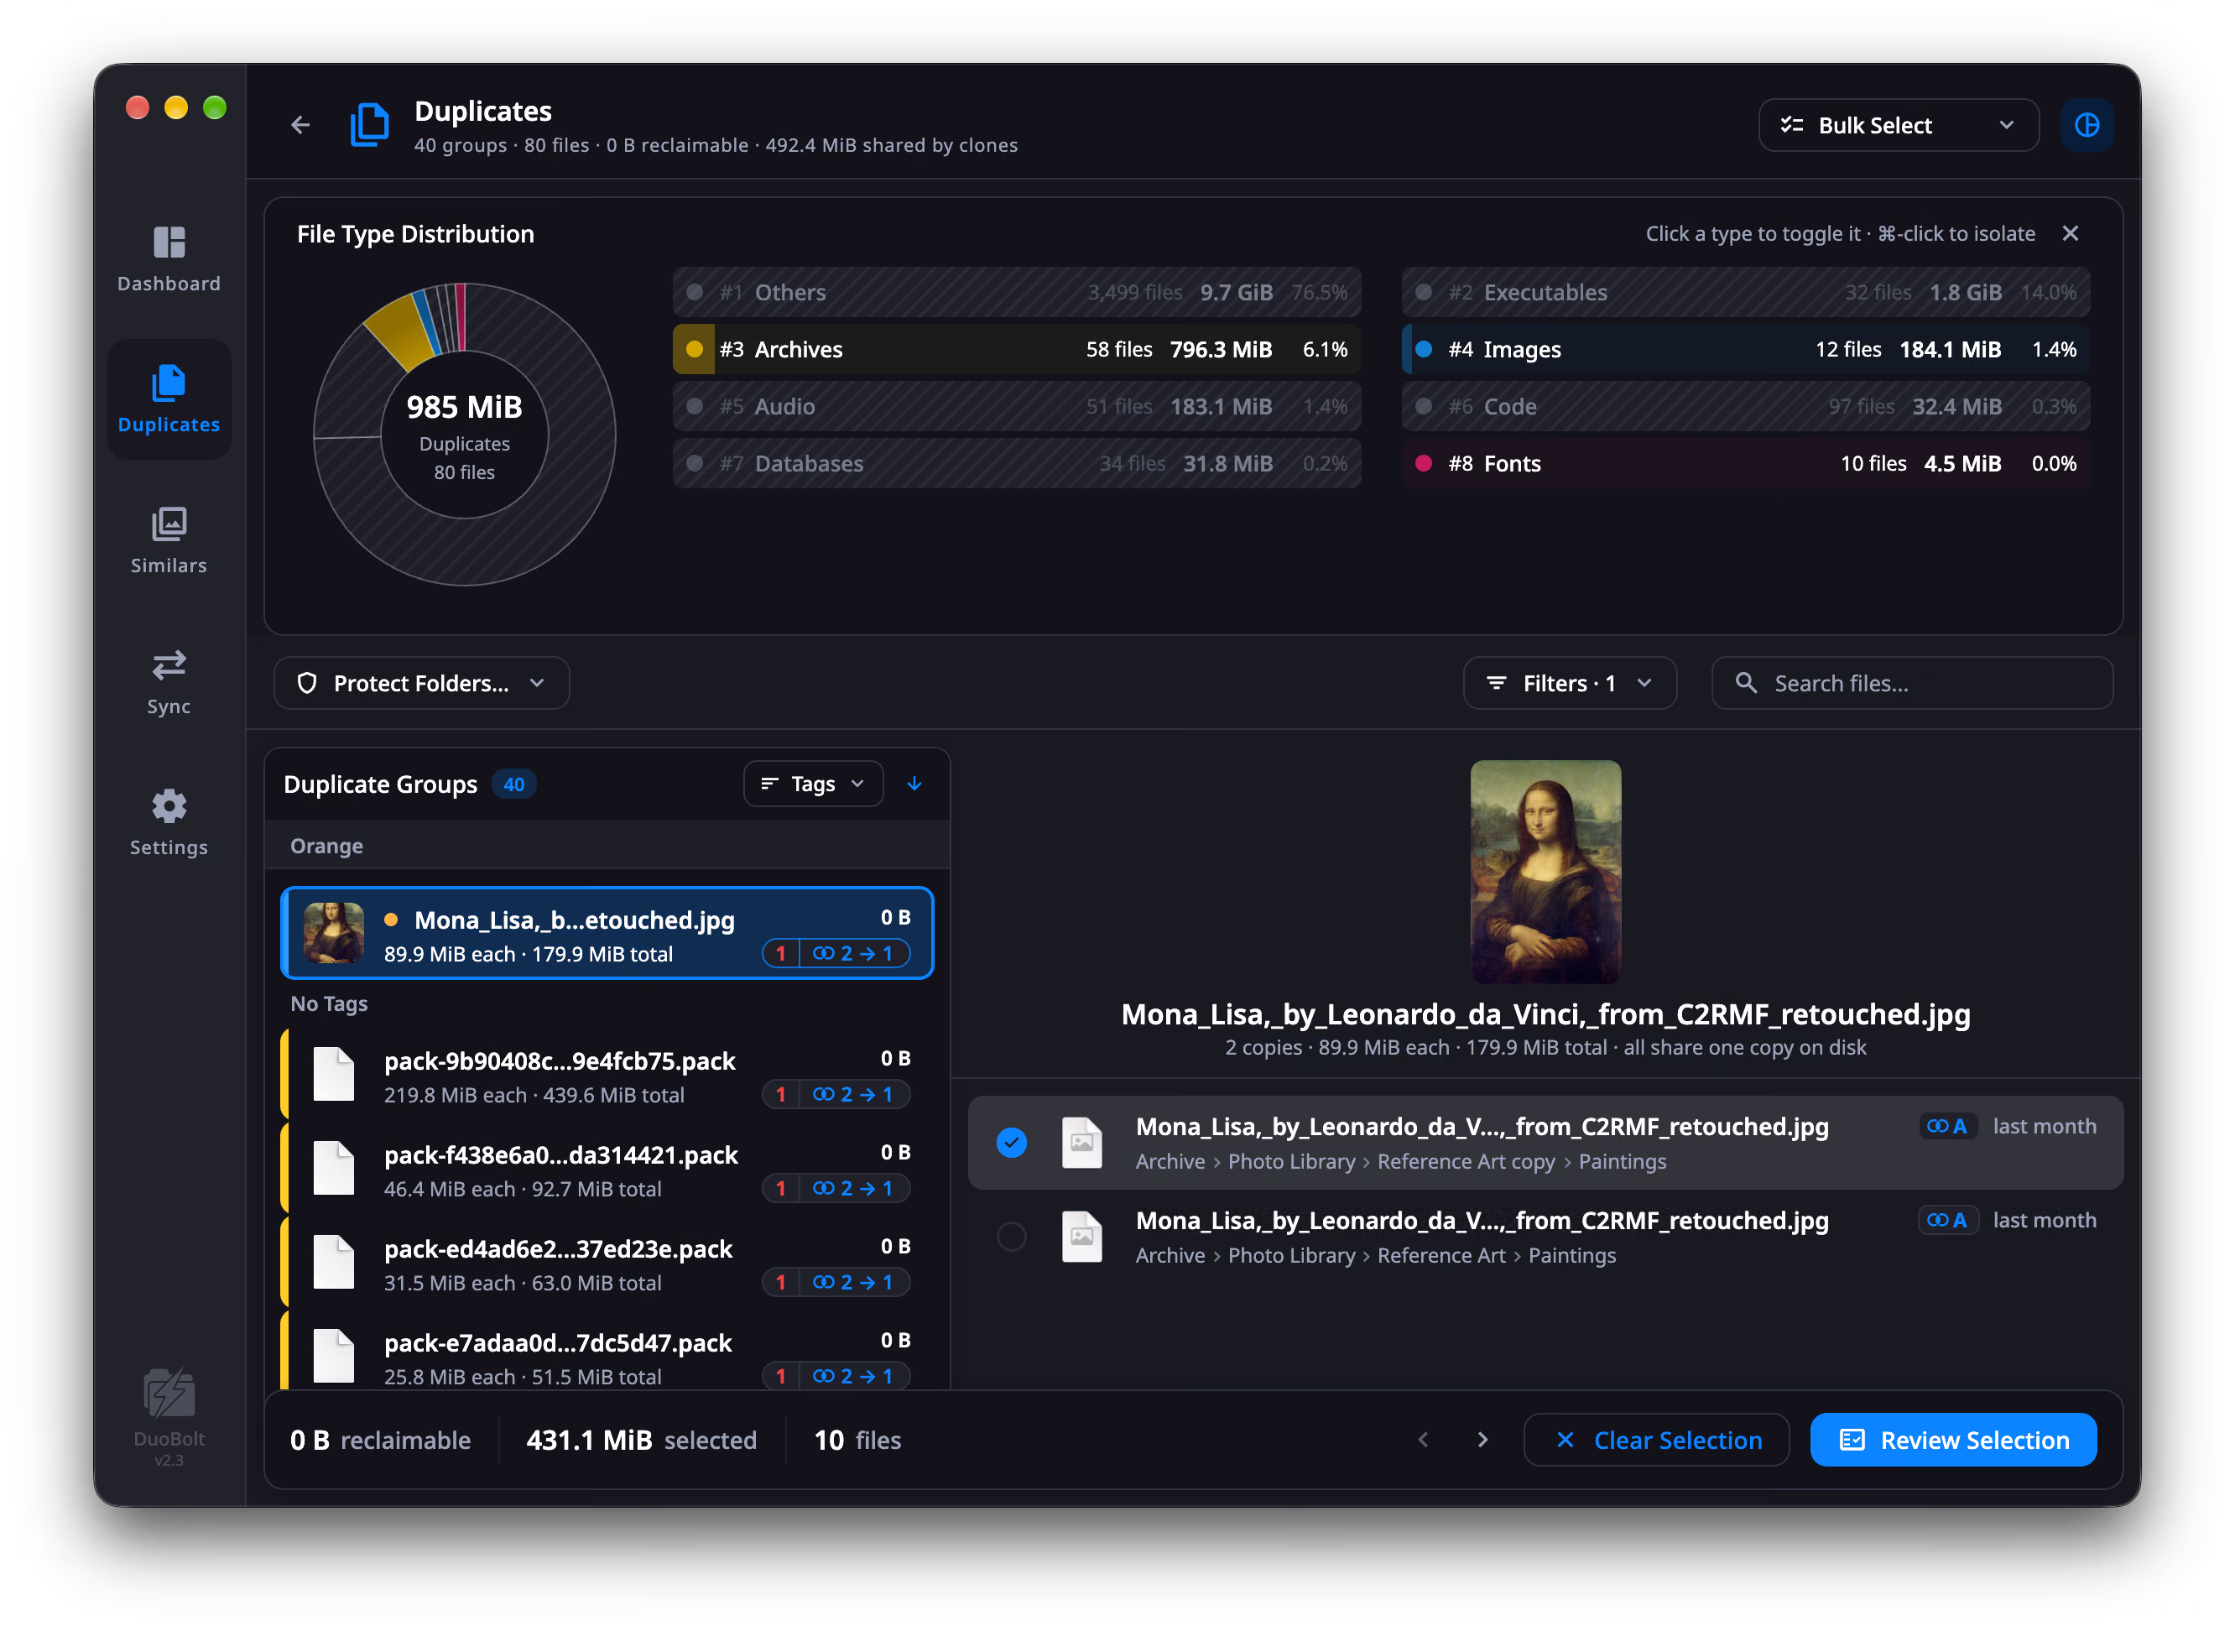Image resolution: width=2235 pixels, height=1631 pixels.
Task: Click the yellow Archives color swatch
Action: 694,350
